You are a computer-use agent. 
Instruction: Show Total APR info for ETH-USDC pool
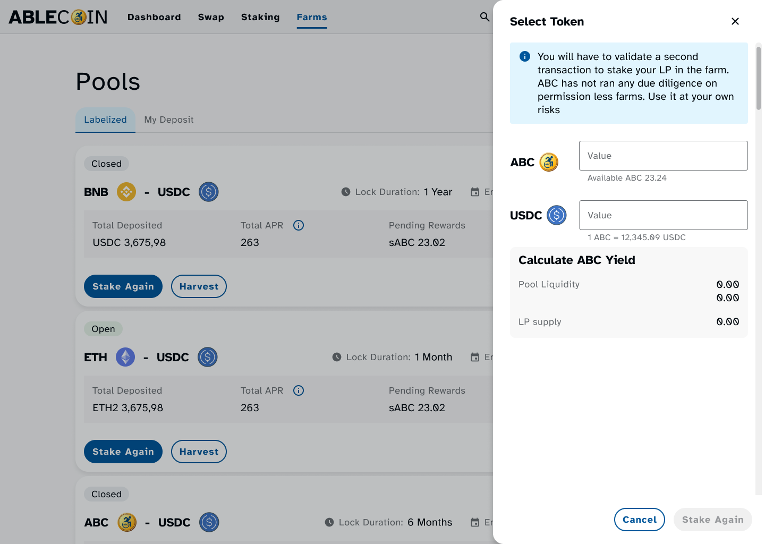pos(299,390)
